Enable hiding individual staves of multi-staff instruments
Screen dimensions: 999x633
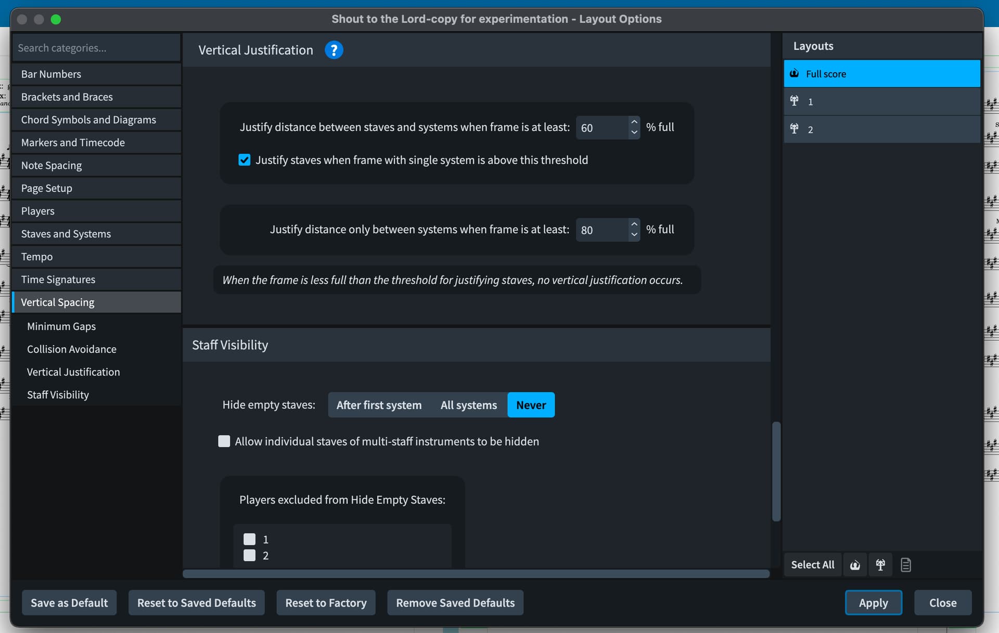point(224,441)
